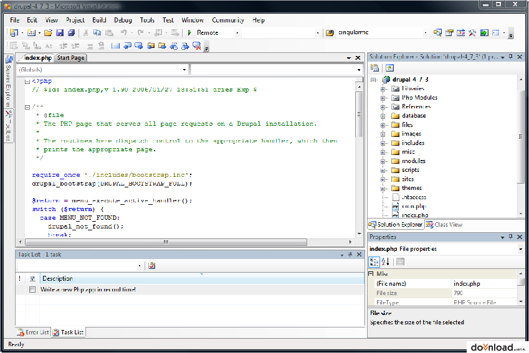The image size is (529, 353).
Task: Select the .htaccess file in tree
Action: coord(414,197)
